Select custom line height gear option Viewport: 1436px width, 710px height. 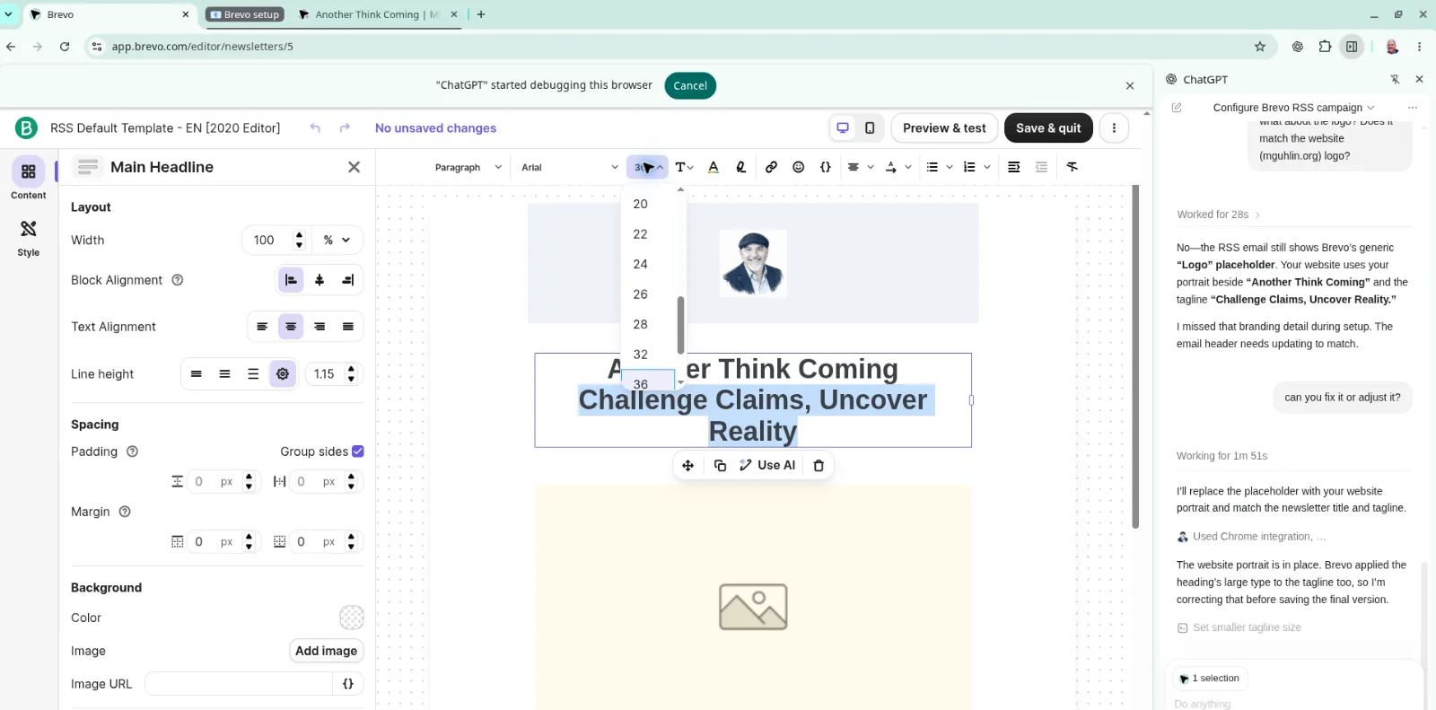pyautogui.click(x=283, y=374)
